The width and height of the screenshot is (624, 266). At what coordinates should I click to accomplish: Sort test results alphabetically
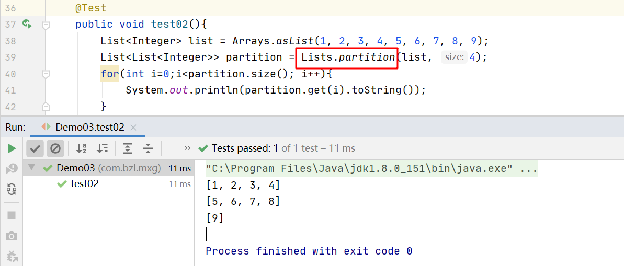coord(82,148)
